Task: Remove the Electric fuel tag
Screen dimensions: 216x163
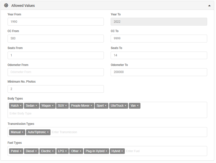Action: [53, 151]
